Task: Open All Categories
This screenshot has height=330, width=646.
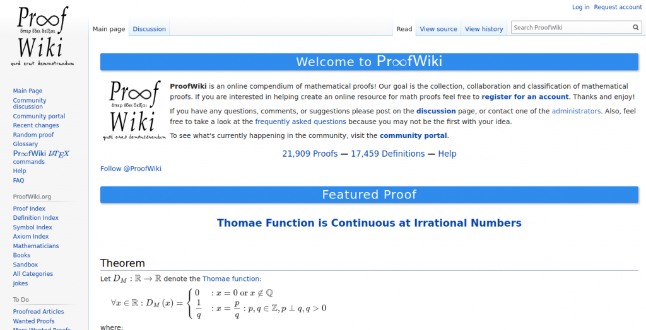Action: click(x=33, y=274)
